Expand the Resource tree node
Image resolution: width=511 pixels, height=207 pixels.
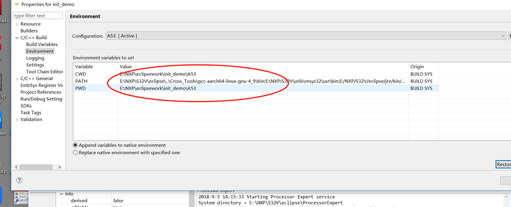coord(17,24)
